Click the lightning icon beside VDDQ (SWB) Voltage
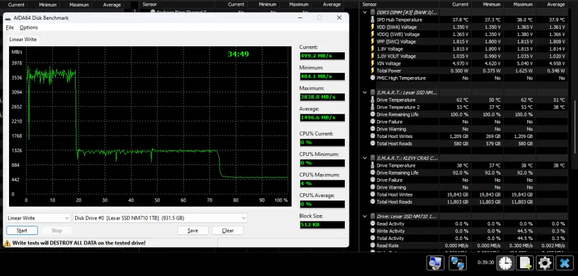 (373, 34)
